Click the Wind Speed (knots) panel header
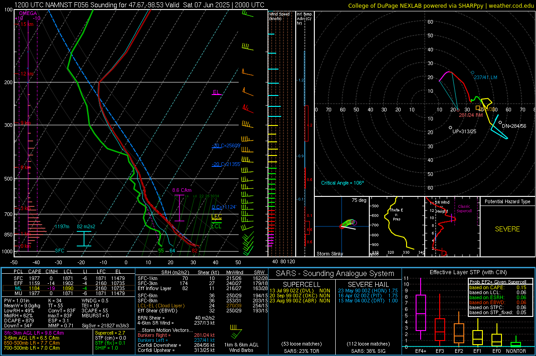The height and width of the screenshot is (356, 536). tap(279, 16)
